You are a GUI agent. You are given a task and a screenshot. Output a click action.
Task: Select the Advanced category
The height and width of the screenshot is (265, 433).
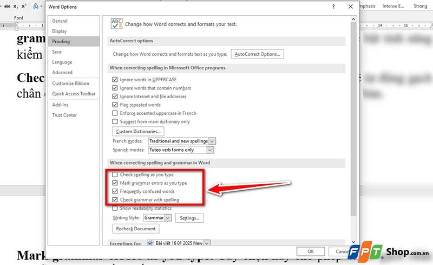(x=74, y=73)
